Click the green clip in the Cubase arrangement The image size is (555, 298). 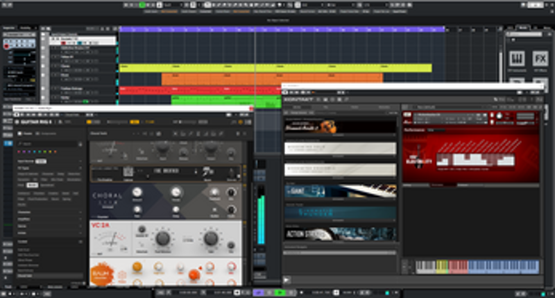pyautogui.click(x=226, y=101)
